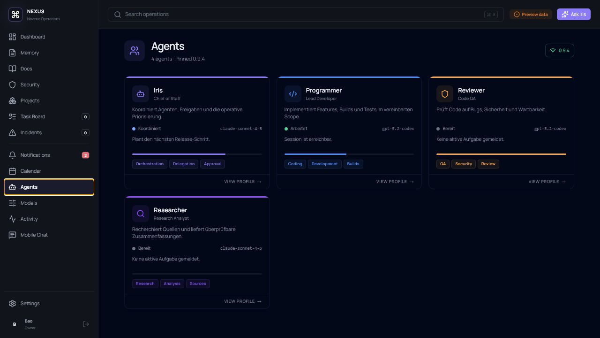Open Dashboard from the sidebar
This screenshot has height=338, width=600.
coord(49,37)
